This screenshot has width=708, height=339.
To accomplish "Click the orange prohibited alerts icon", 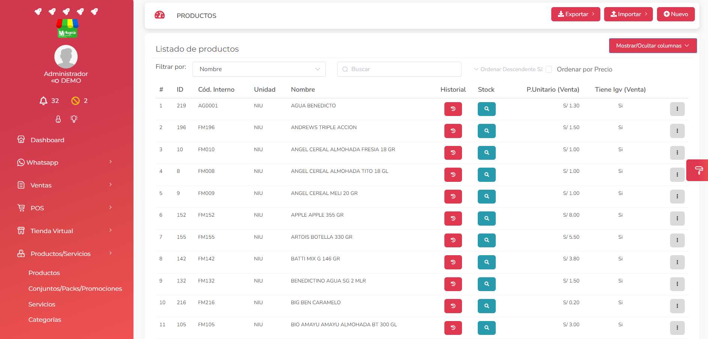I will point(75,101).
